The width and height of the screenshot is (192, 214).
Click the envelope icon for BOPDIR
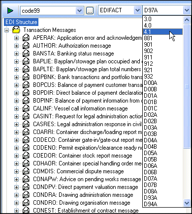pyautogui.click(x=26, y=93)
